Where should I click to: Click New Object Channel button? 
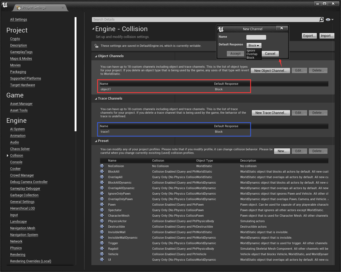pos(270,71)
